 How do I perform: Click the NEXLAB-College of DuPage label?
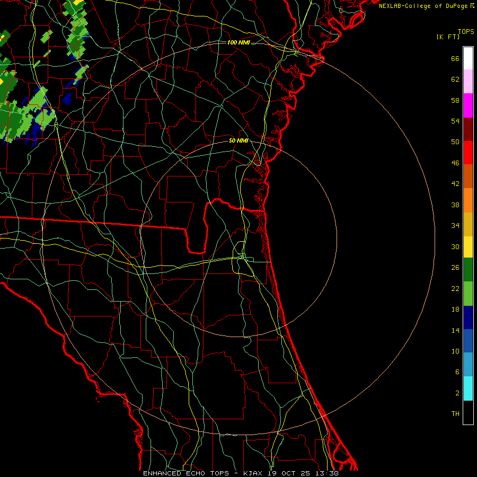coord(422,6)
